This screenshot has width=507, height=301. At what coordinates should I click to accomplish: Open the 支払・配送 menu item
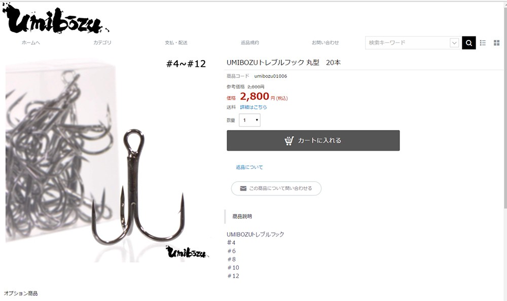pyautogui.click(x=176, y=42)
